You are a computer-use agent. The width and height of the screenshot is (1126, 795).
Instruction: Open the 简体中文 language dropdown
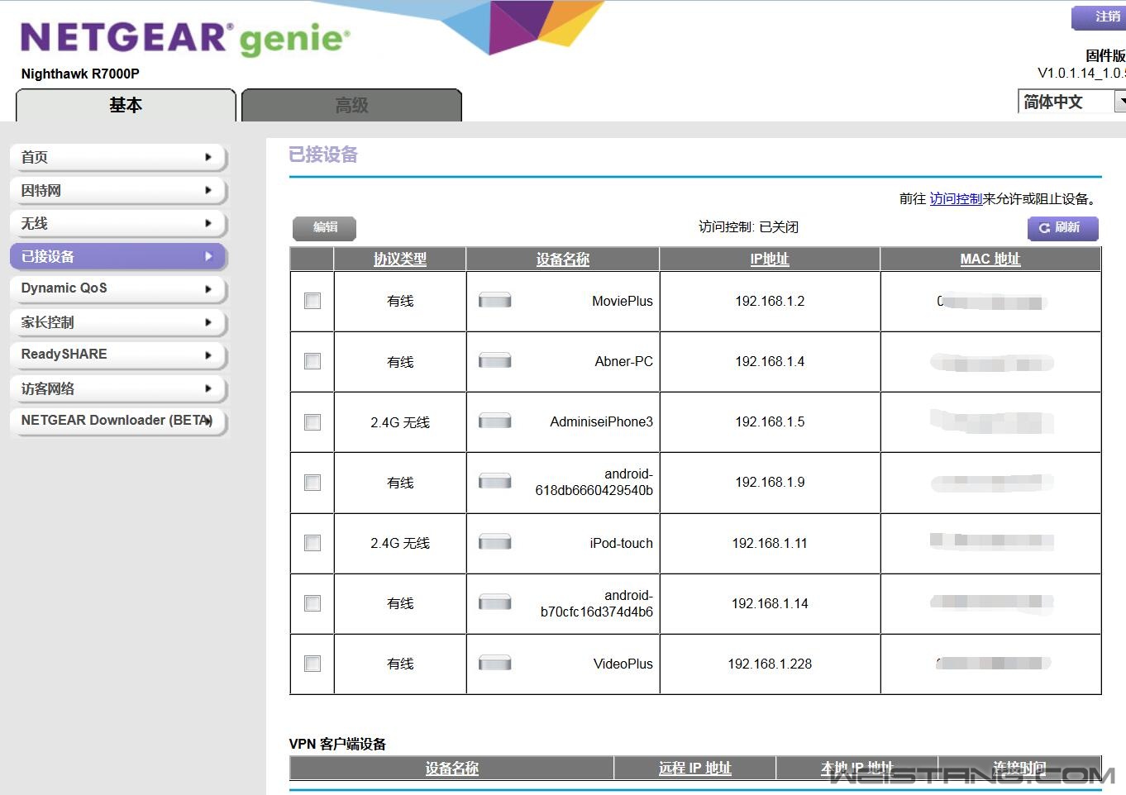coord(1071,102)
